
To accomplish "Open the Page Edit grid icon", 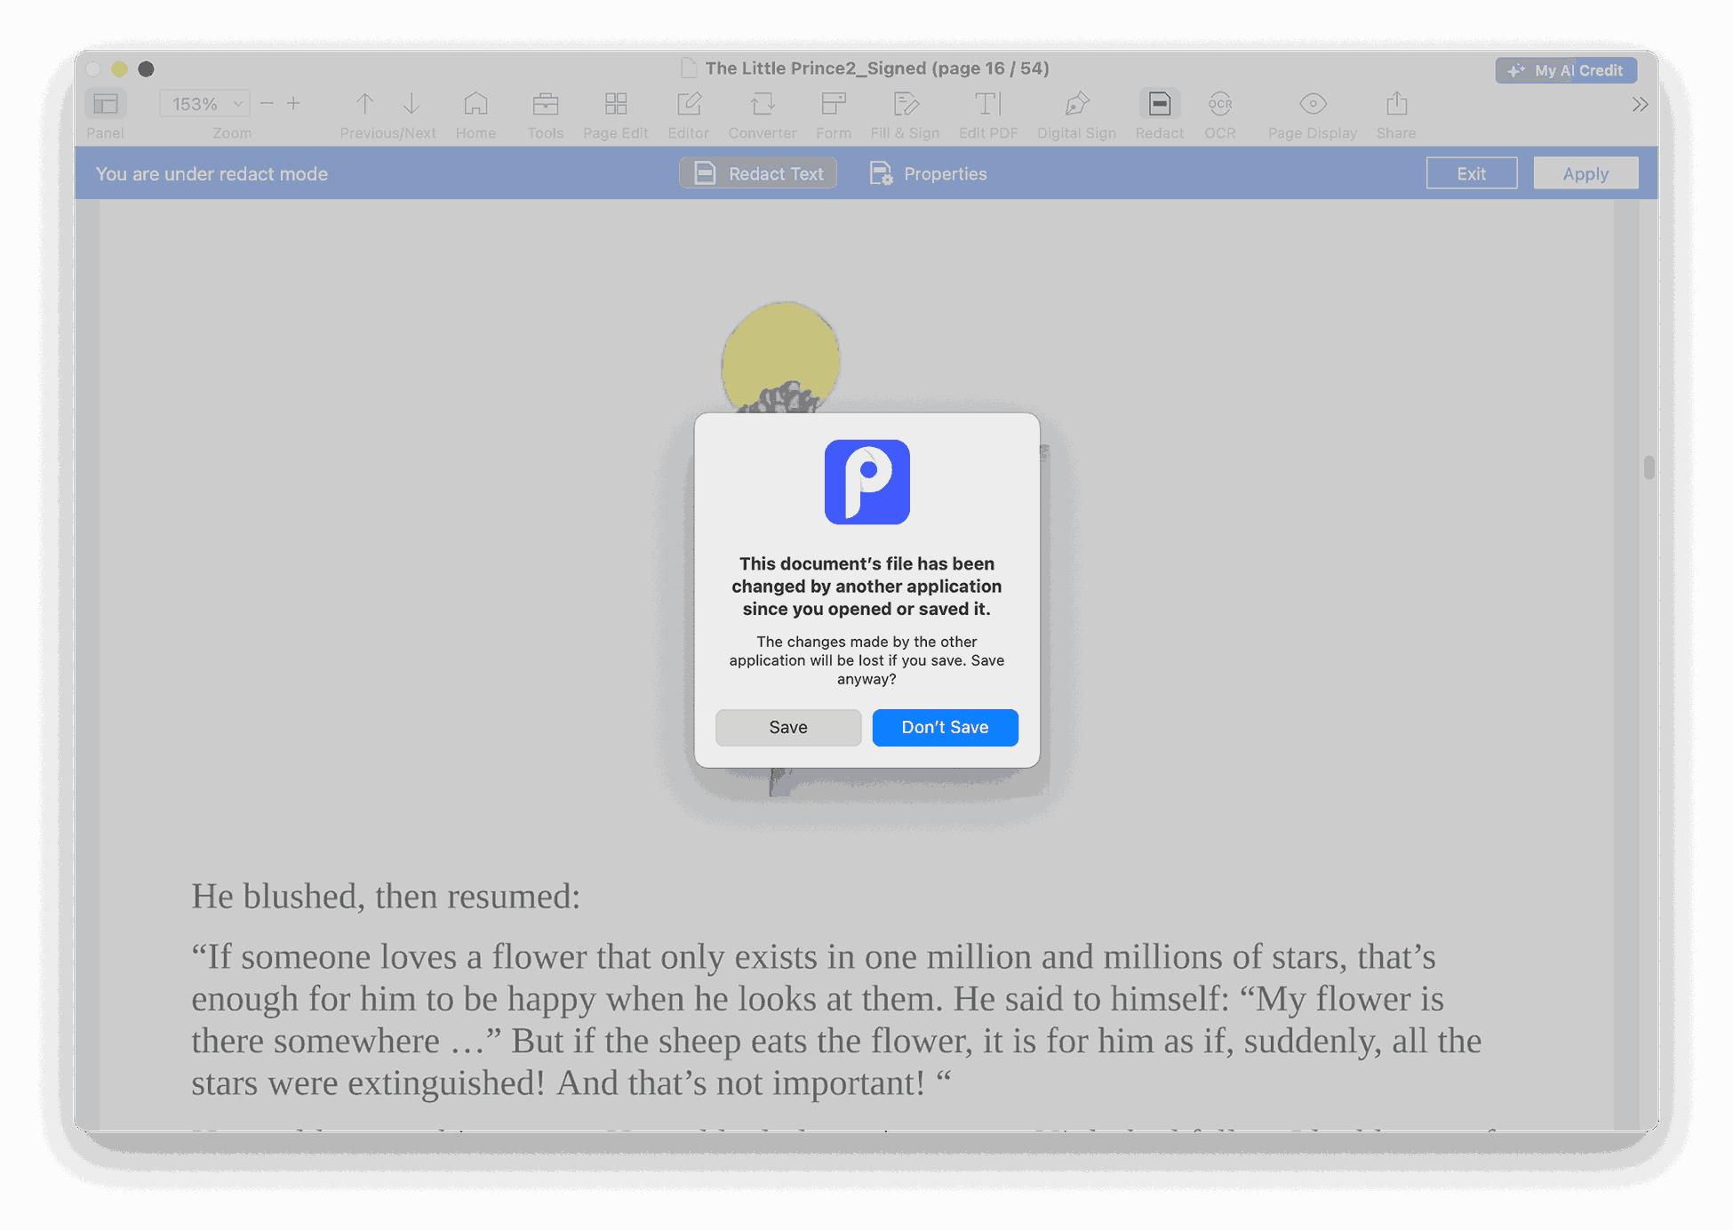I will pyautogui.click(x=615, y=104).
